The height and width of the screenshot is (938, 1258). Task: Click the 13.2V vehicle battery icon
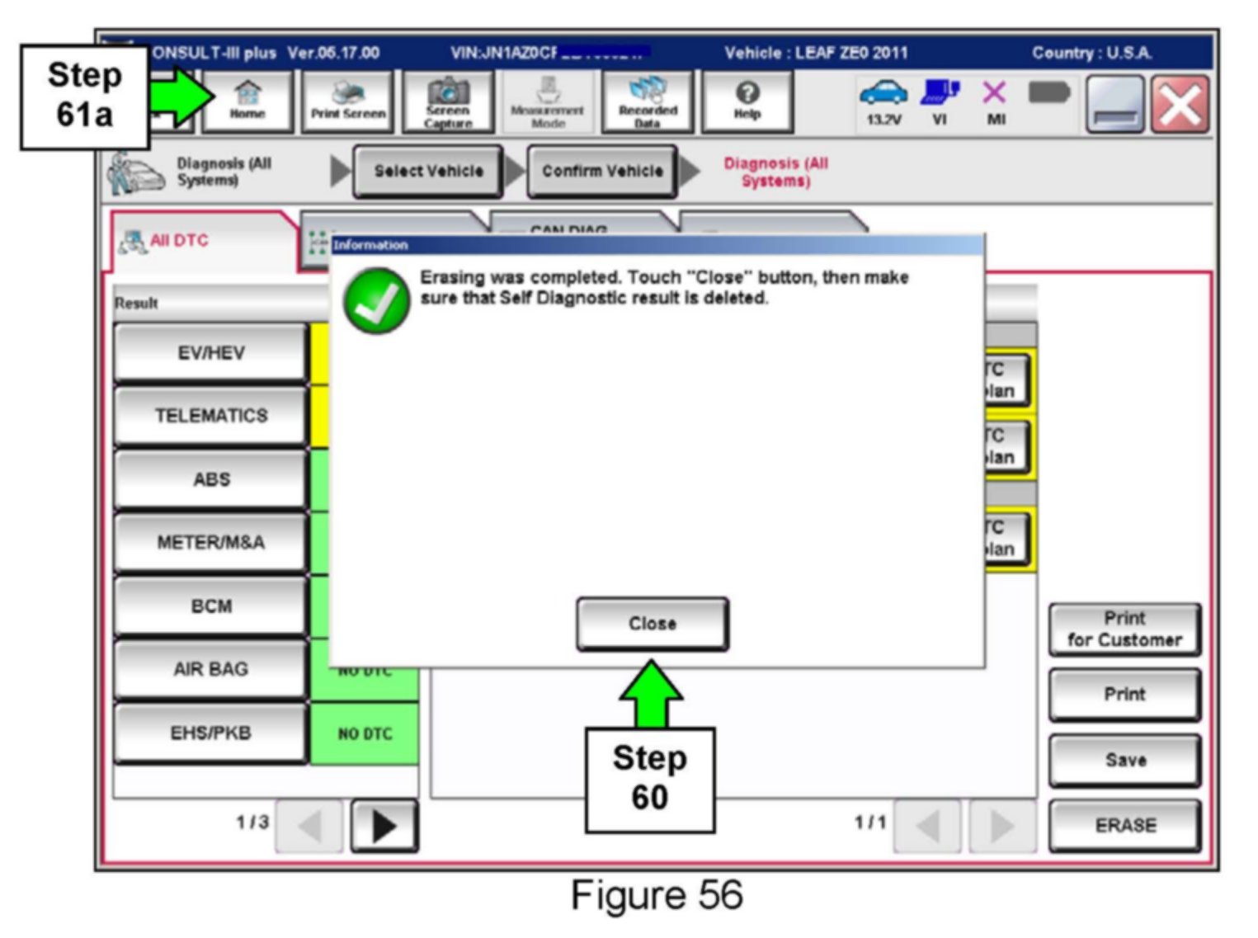coord(883,101)
